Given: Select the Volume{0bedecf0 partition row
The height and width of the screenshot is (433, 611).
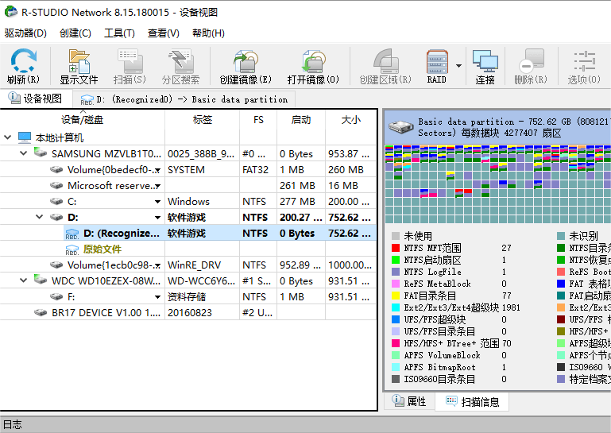Looking at the screenshot, I should (188, 169).
